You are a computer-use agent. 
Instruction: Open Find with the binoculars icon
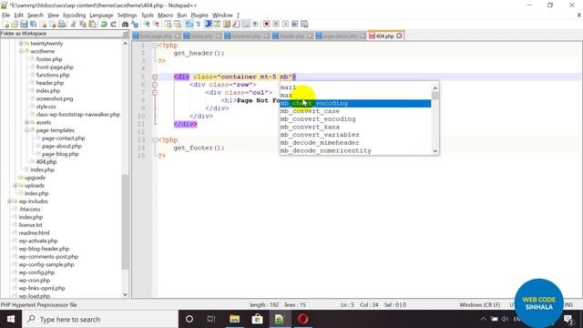point(125,25)
